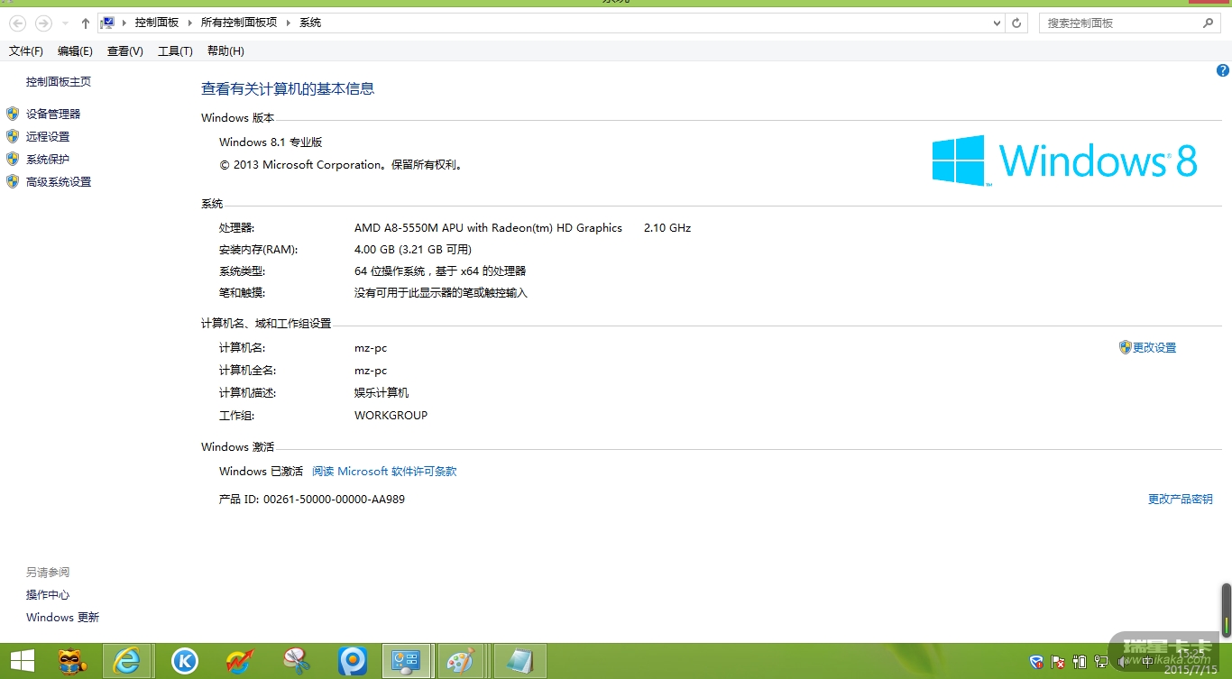Image resolution: width=1232 pixels, height=679 pixels.
Task: Click the shield icon beside 高级系统设置
Action: [x=13, y=181]
